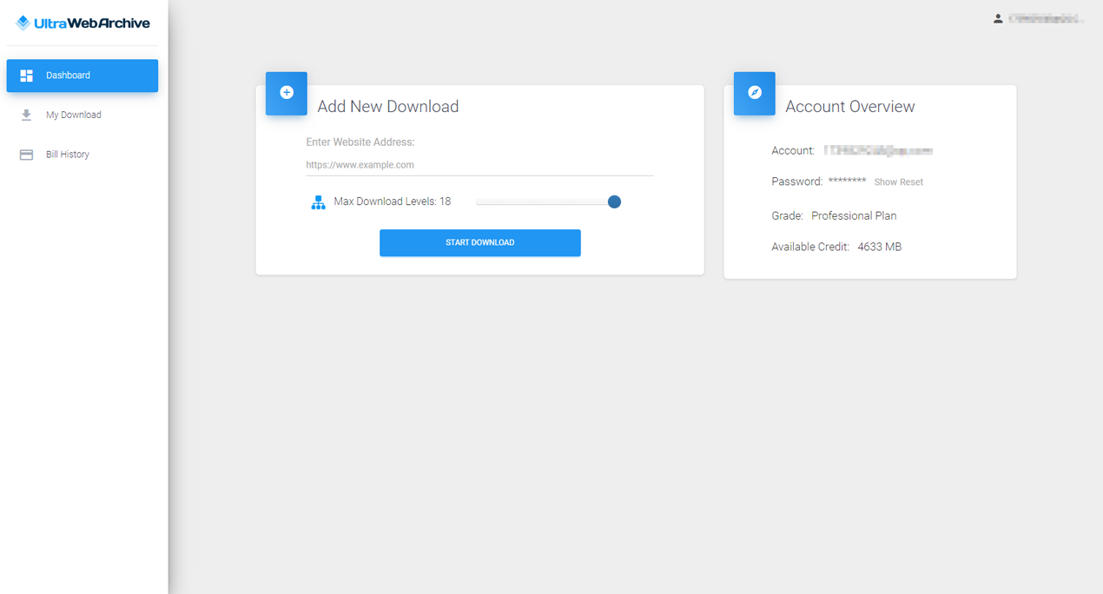
Task: Click the masked password asterisks
Action: (847, 181)
